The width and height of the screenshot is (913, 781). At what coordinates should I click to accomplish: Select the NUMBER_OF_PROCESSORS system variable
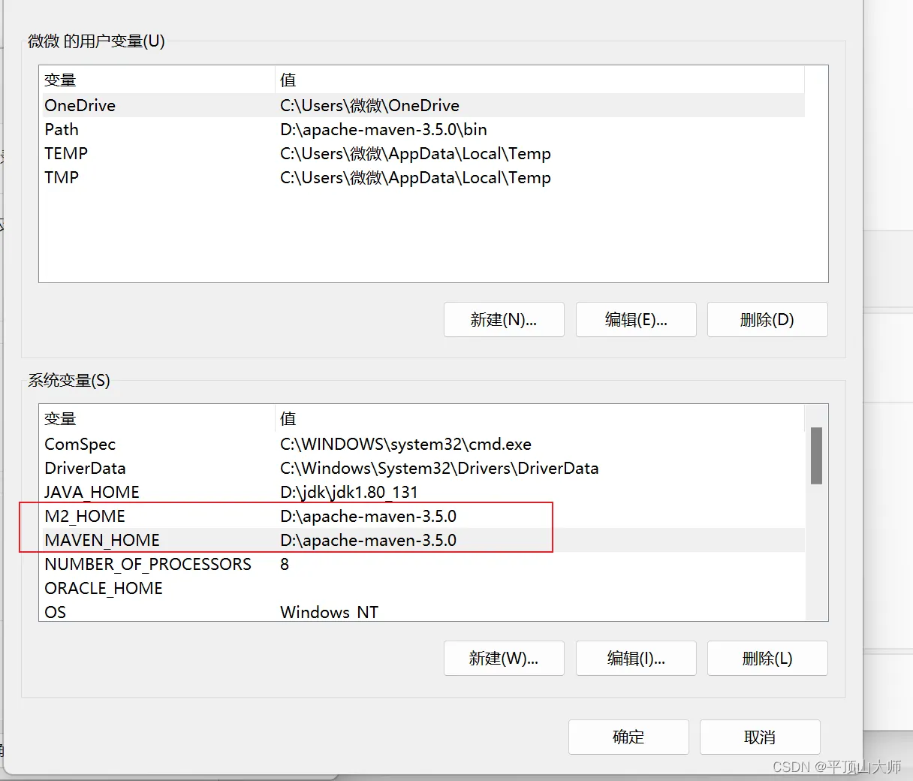pos(422,564)
